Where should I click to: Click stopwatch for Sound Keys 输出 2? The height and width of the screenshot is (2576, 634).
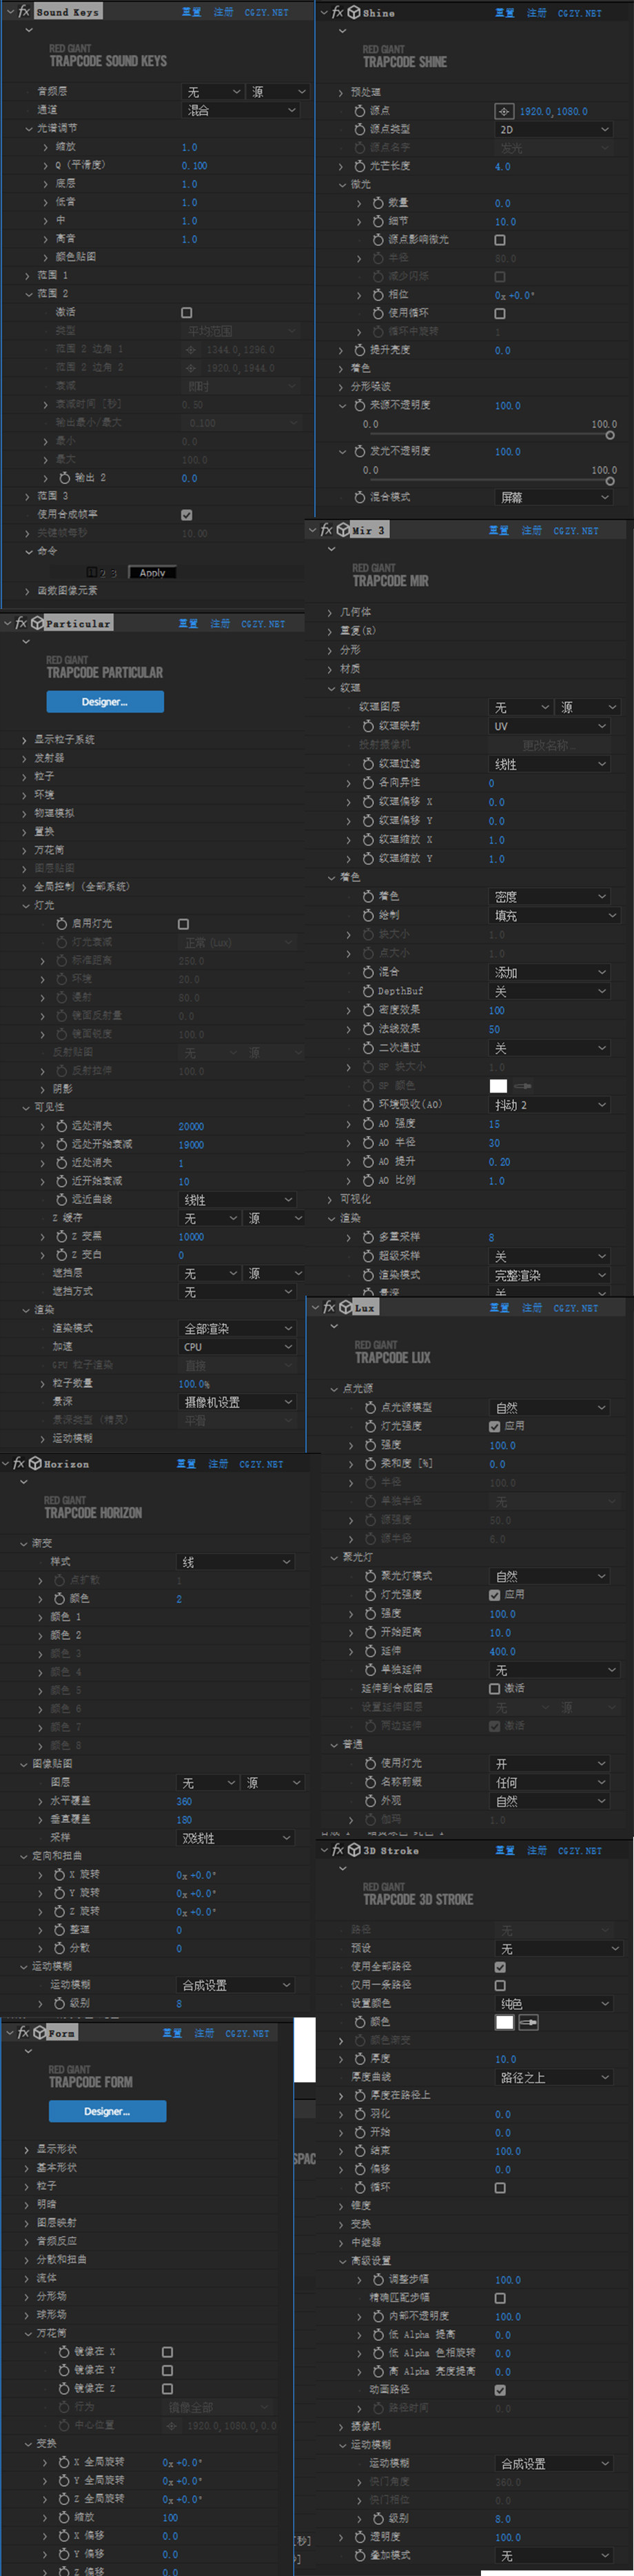64,478
